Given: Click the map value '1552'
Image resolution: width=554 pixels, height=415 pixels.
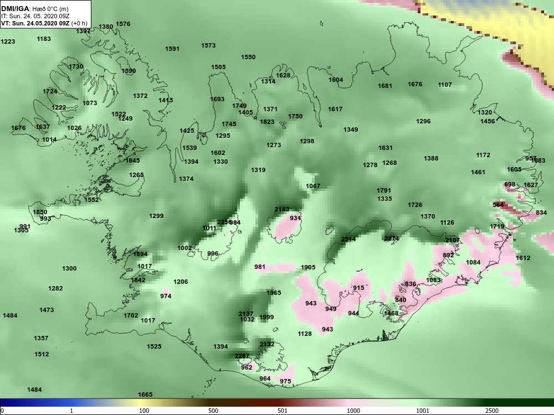Looking at the screenshot, I should (91, 200).
